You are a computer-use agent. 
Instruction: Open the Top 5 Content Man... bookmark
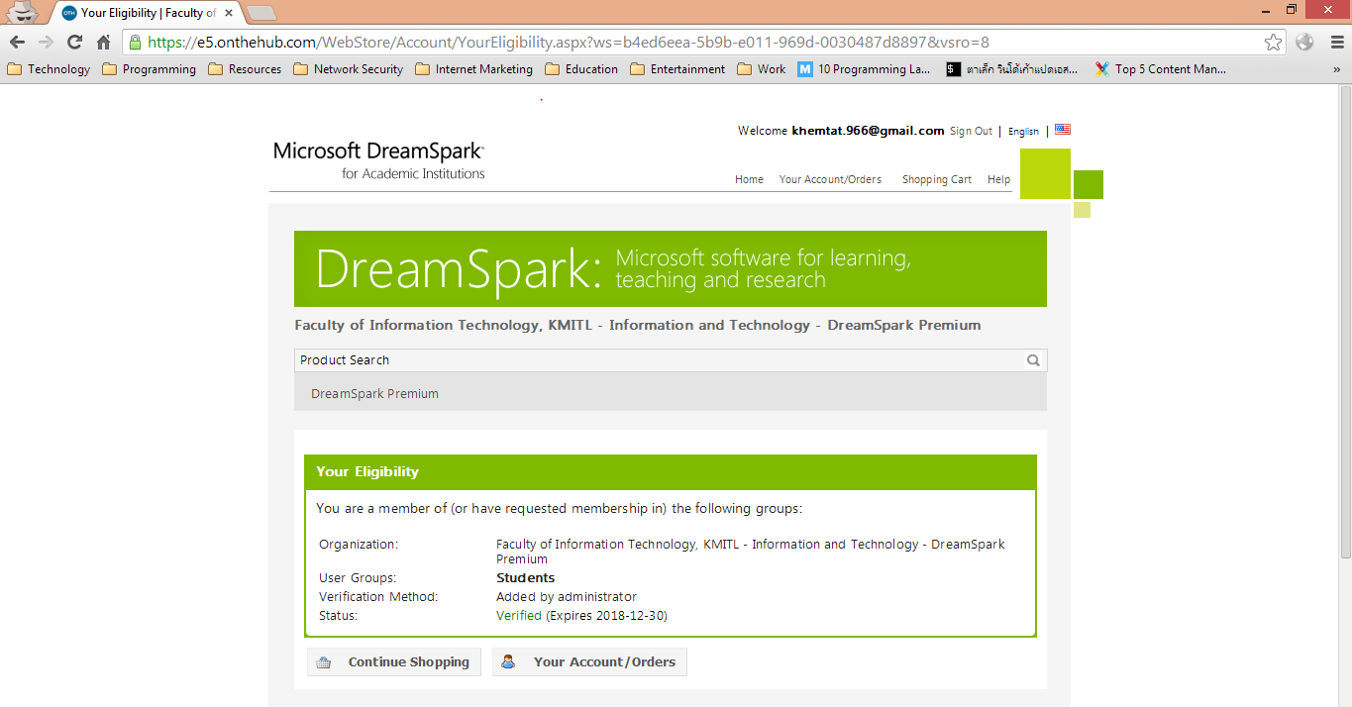(x=1161, y=69)
